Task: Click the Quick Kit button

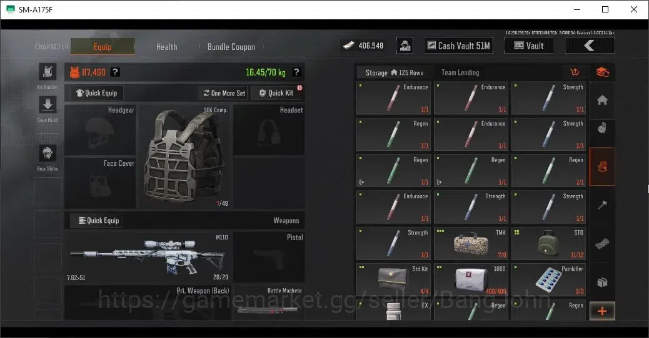Action: (x=277, y=93)
